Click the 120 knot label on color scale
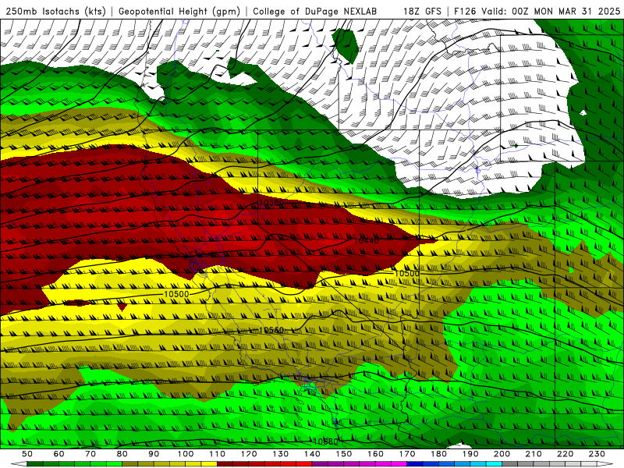The height and width of the screenshot is (468, 624). [249, 454]
